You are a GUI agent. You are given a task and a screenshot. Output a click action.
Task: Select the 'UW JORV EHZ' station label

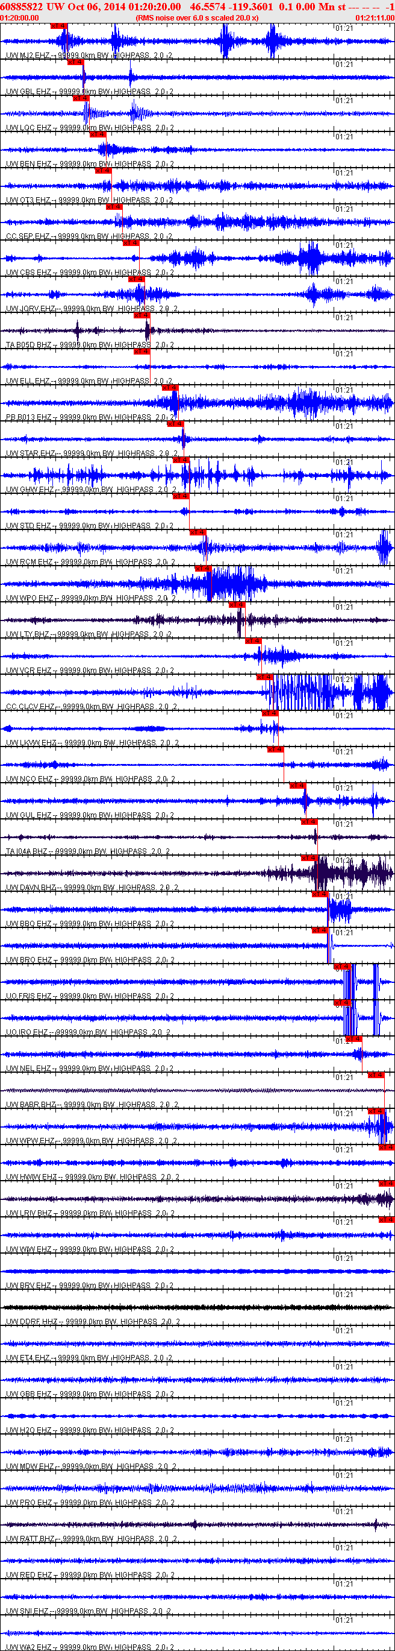[30, 309]
